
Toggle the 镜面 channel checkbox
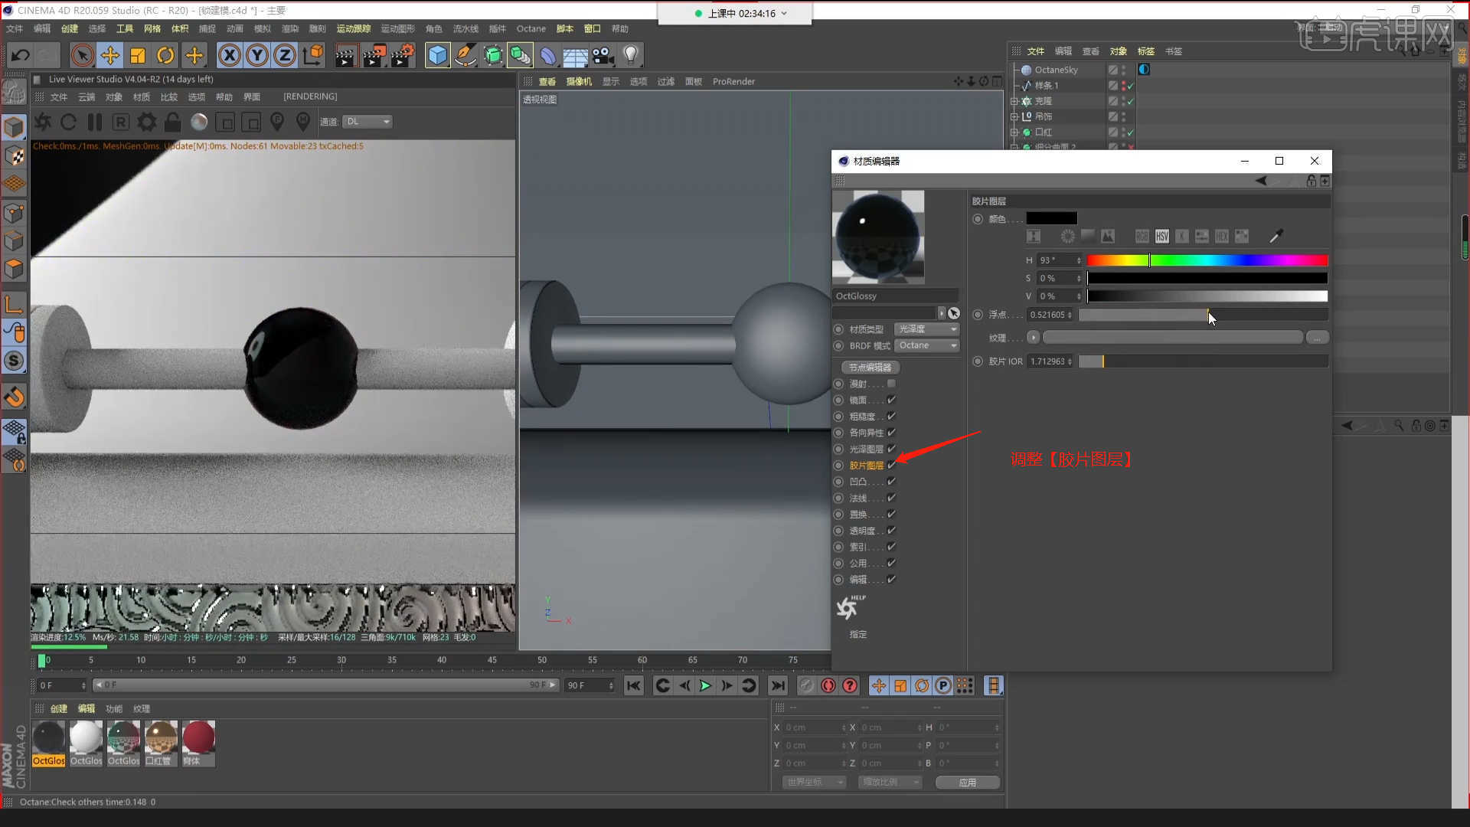pyautogui.click(x=891, y=400)
